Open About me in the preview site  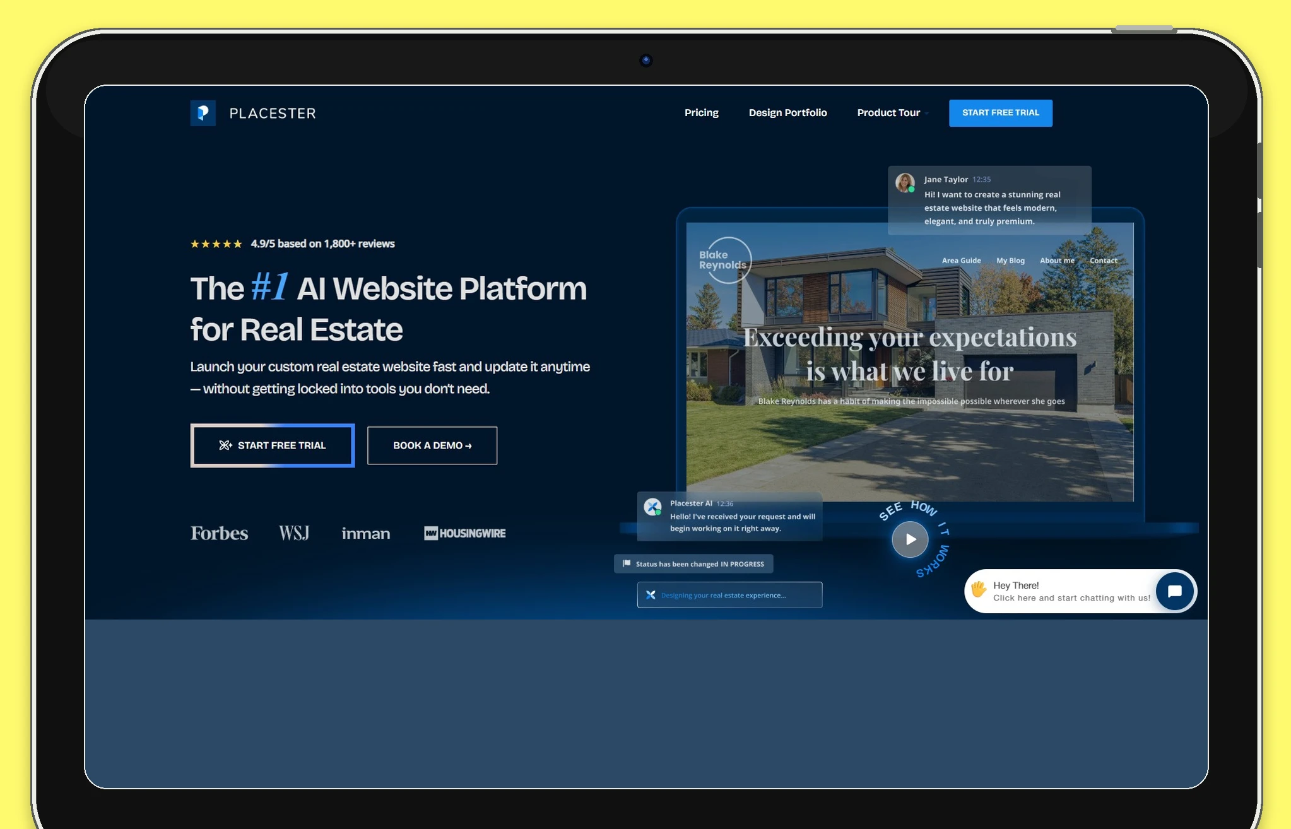coord(1058,261)
